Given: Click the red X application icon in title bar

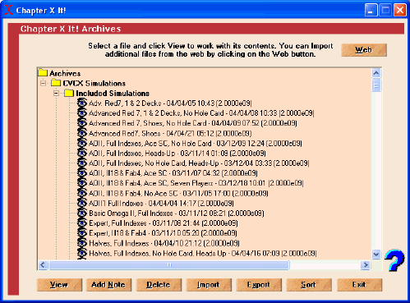Looking at the screenshot, I should [8, 10].
